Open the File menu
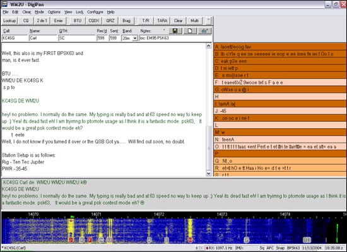Screen dimensions: 347x252 6,12
